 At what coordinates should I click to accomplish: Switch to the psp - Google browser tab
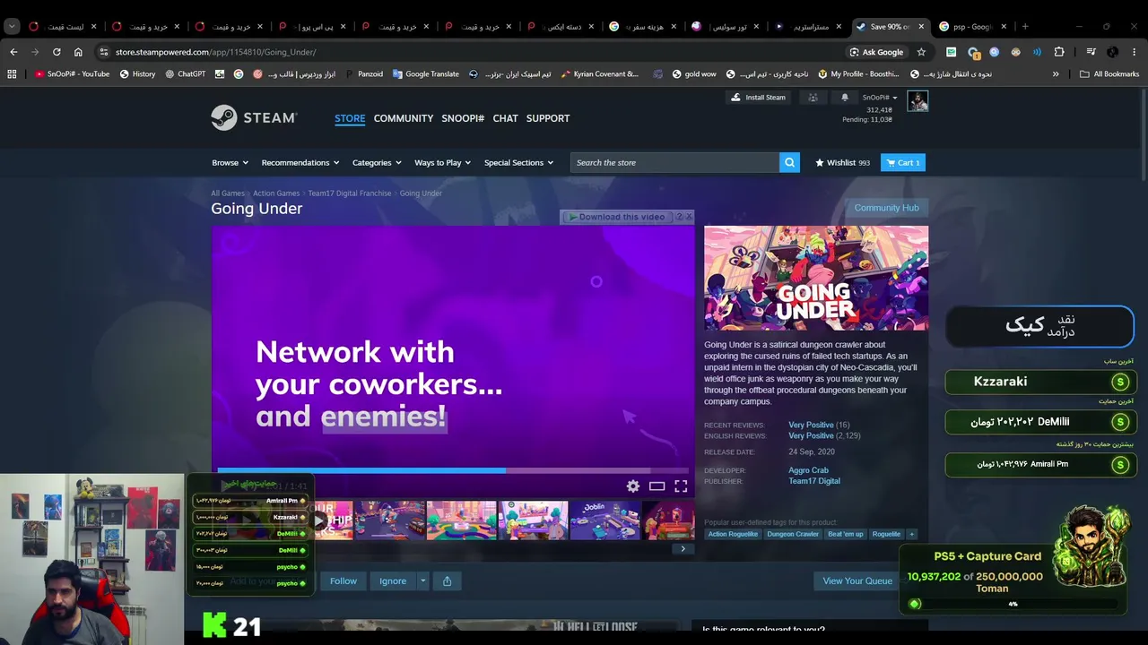pyautogui.click(x=970, y=26)
